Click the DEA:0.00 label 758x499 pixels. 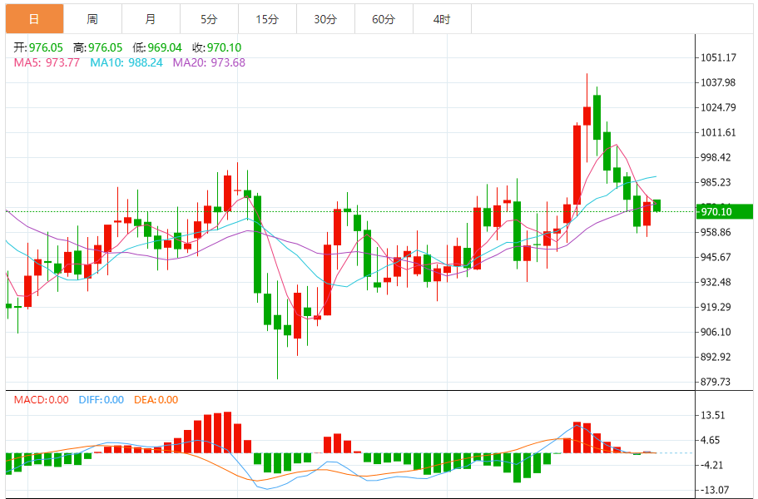click(156, 399)
